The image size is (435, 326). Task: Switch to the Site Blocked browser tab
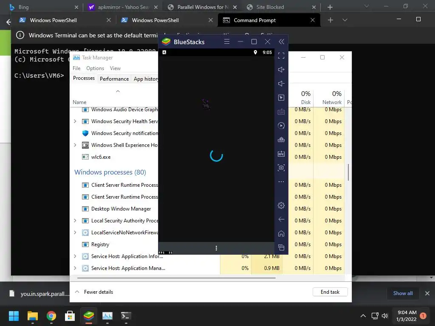[x=281, y=7]
